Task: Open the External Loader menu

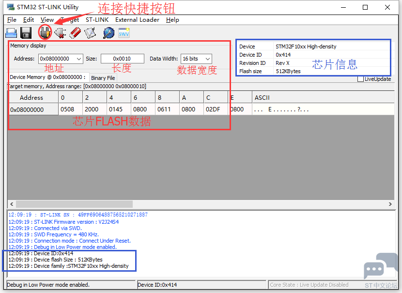Action: pos(137,20)
